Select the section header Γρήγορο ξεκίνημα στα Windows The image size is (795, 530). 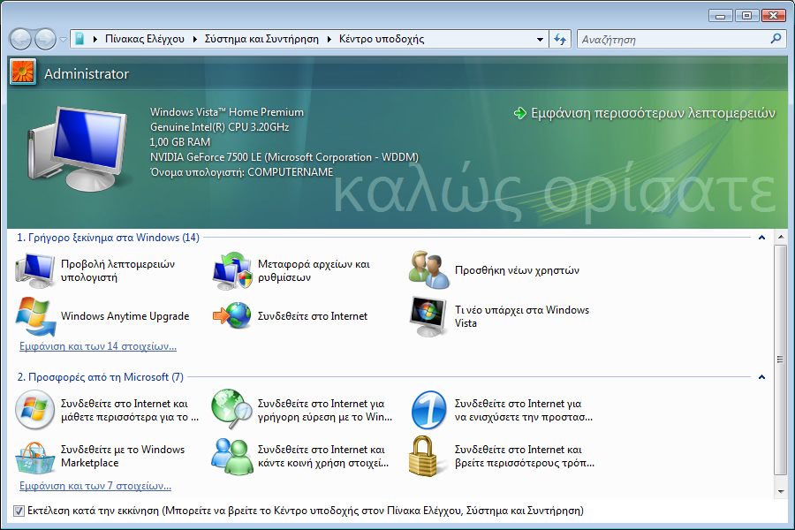click(x=108, y=238)
